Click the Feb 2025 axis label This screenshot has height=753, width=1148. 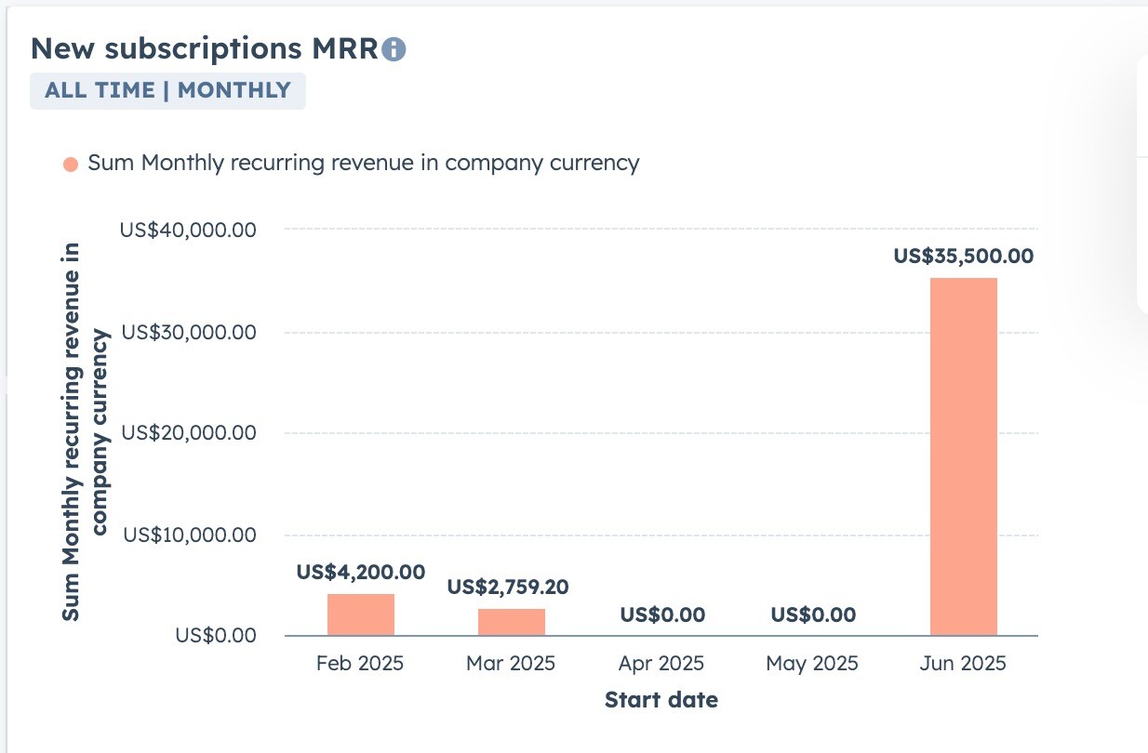[360, 664]
